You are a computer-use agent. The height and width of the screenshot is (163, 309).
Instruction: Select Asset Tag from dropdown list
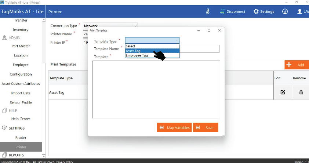(152, 51)
